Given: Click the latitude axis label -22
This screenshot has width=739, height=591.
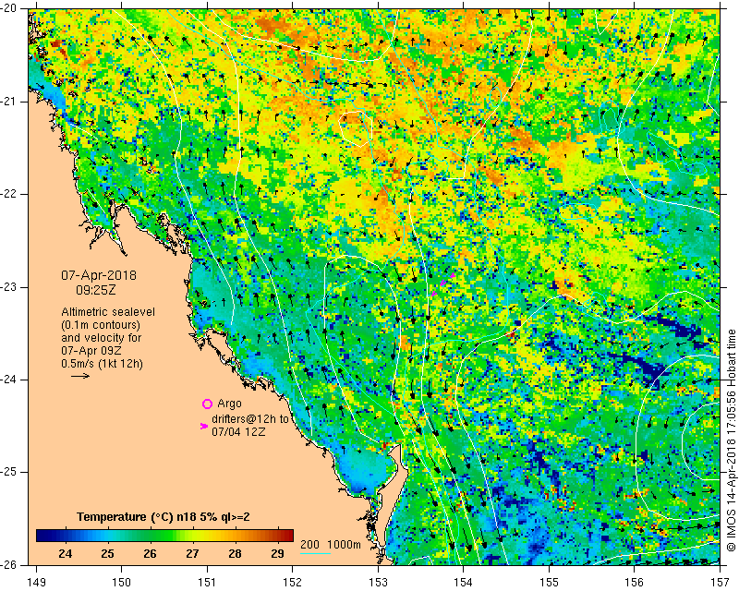Looking at the screenshot, I should [x=8, y=194].
